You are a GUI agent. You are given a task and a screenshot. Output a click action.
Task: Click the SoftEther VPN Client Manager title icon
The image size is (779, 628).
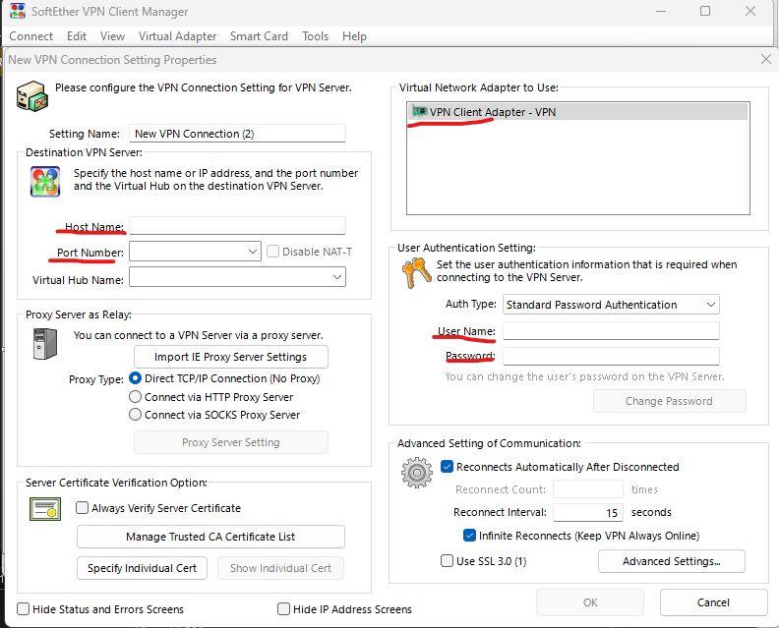click(x=17, y=12)
